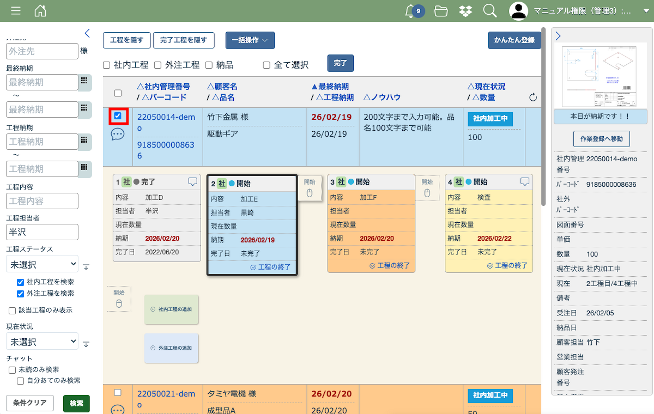This screenshot has height=414, width=654.
Task: Toggle 該当工程のみ表示 checkbox
Action: coord(13,310)
